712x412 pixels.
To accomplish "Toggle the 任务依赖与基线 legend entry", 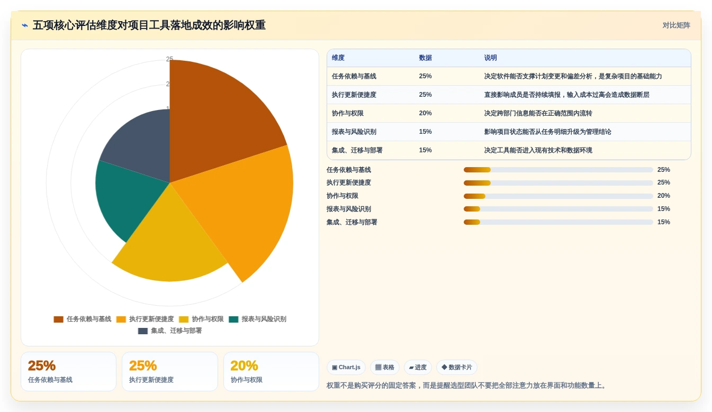I will [83, 319].
